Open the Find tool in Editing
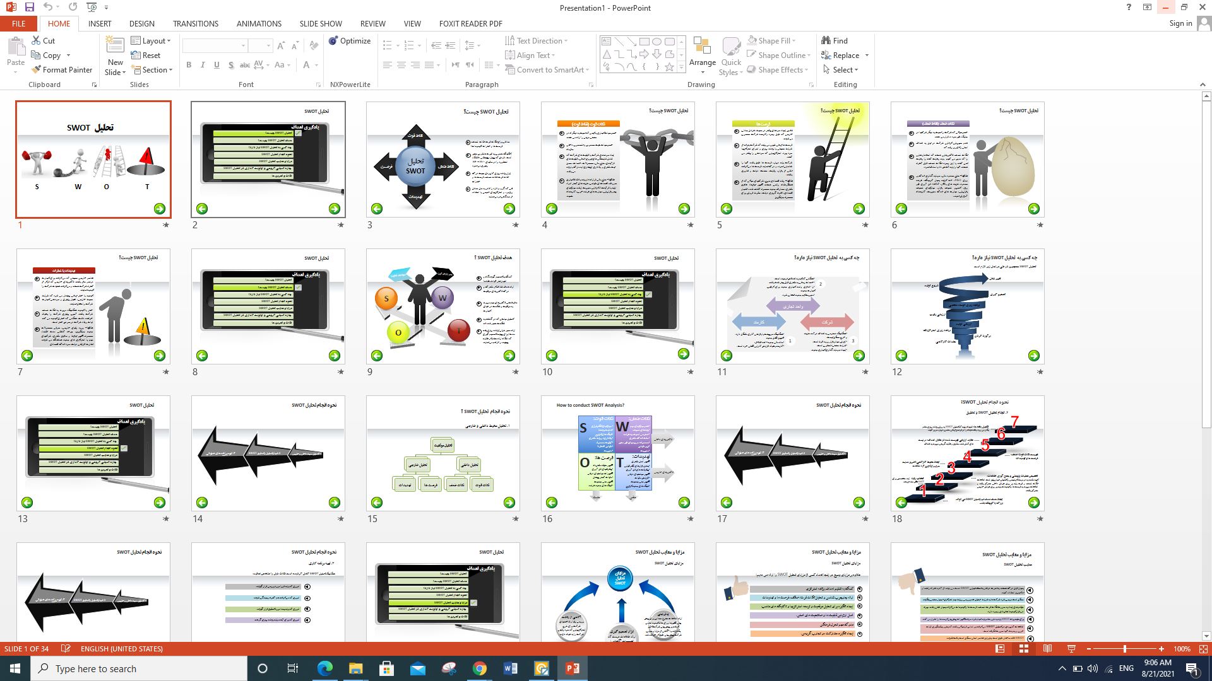The width and height of the screenshot is (1212, 681). (x=834, y=40)
